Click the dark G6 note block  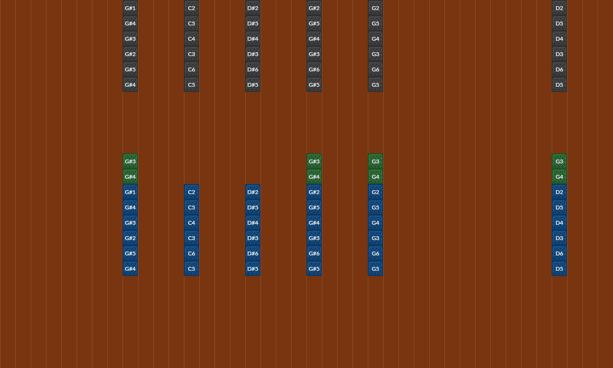(x=375, y=69)
